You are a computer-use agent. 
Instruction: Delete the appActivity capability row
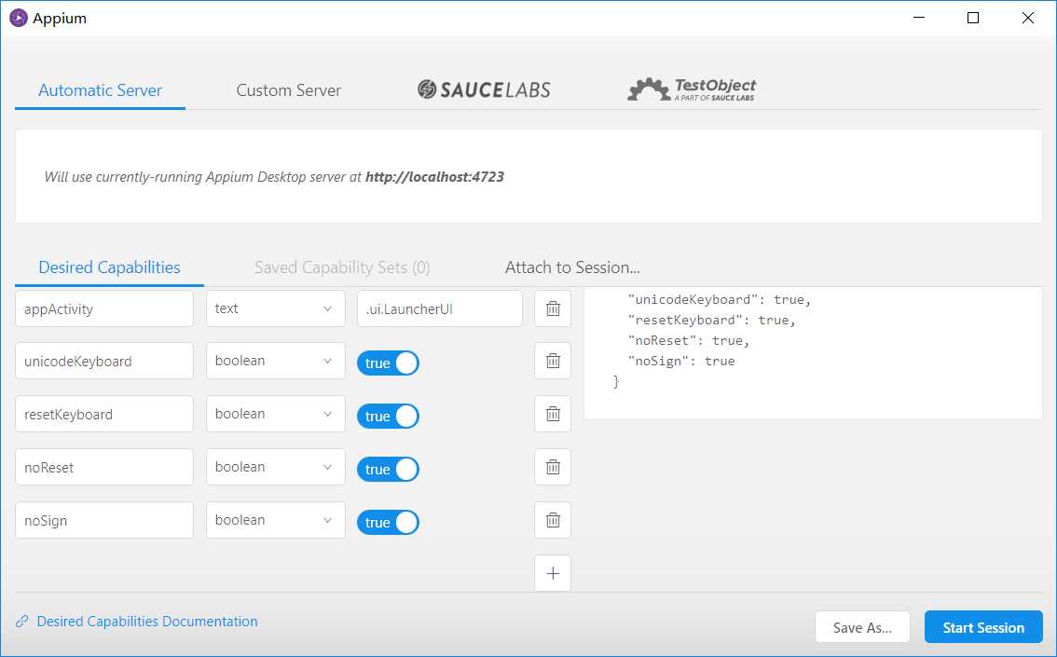pyautogui.click(x=553, y=308)
